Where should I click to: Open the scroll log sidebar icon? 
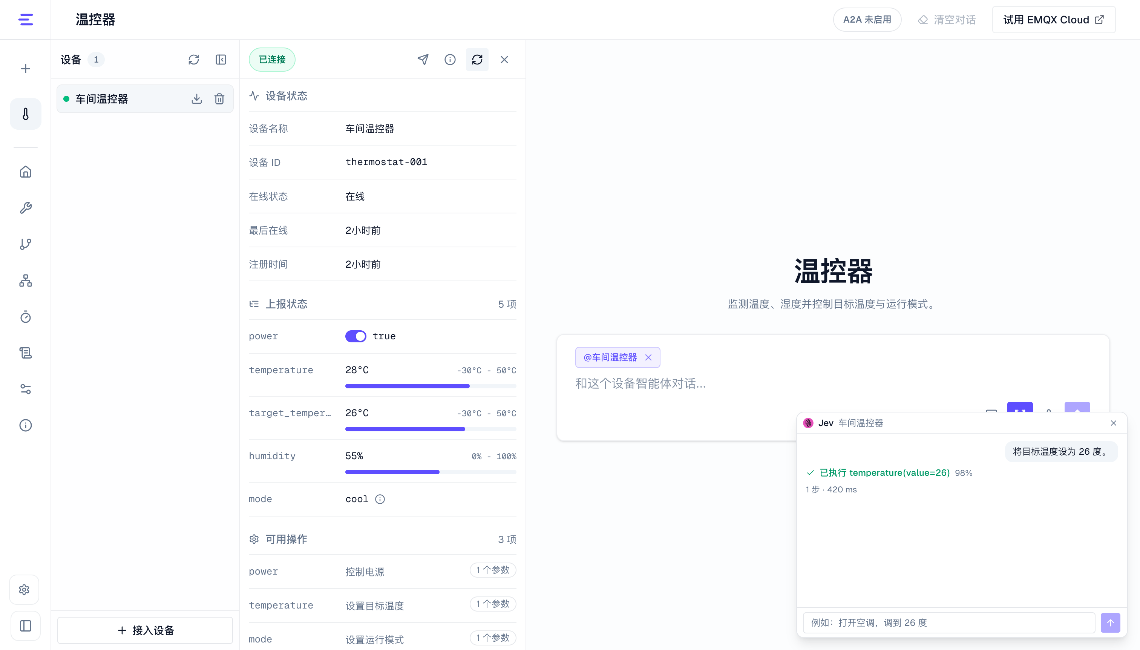25,353
